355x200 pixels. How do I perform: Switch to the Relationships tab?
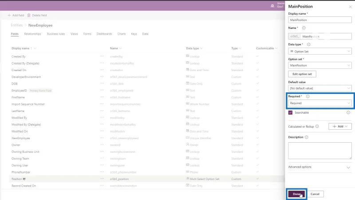(32, 34)
